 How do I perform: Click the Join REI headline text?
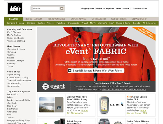[77, 98]
